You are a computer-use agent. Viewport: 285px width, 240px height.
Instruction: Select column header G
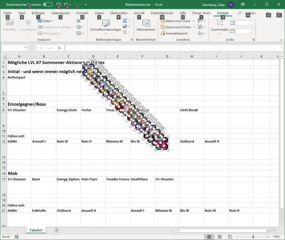[x=167, y=56]
